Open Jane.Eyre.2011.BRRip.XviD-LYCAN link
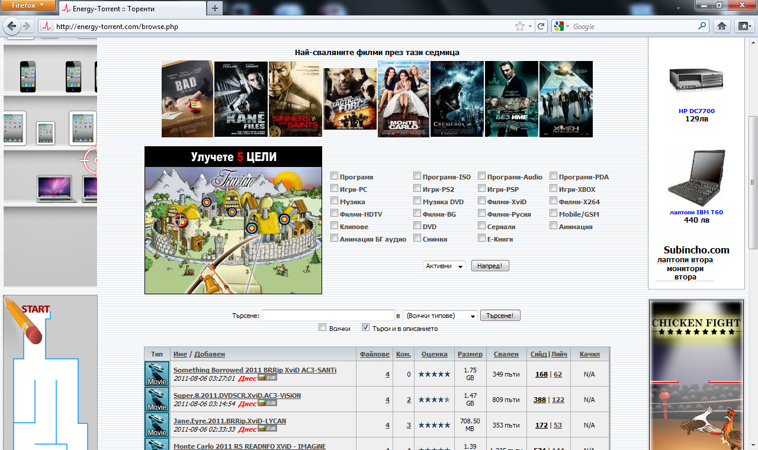 click(x=230, y=421)
